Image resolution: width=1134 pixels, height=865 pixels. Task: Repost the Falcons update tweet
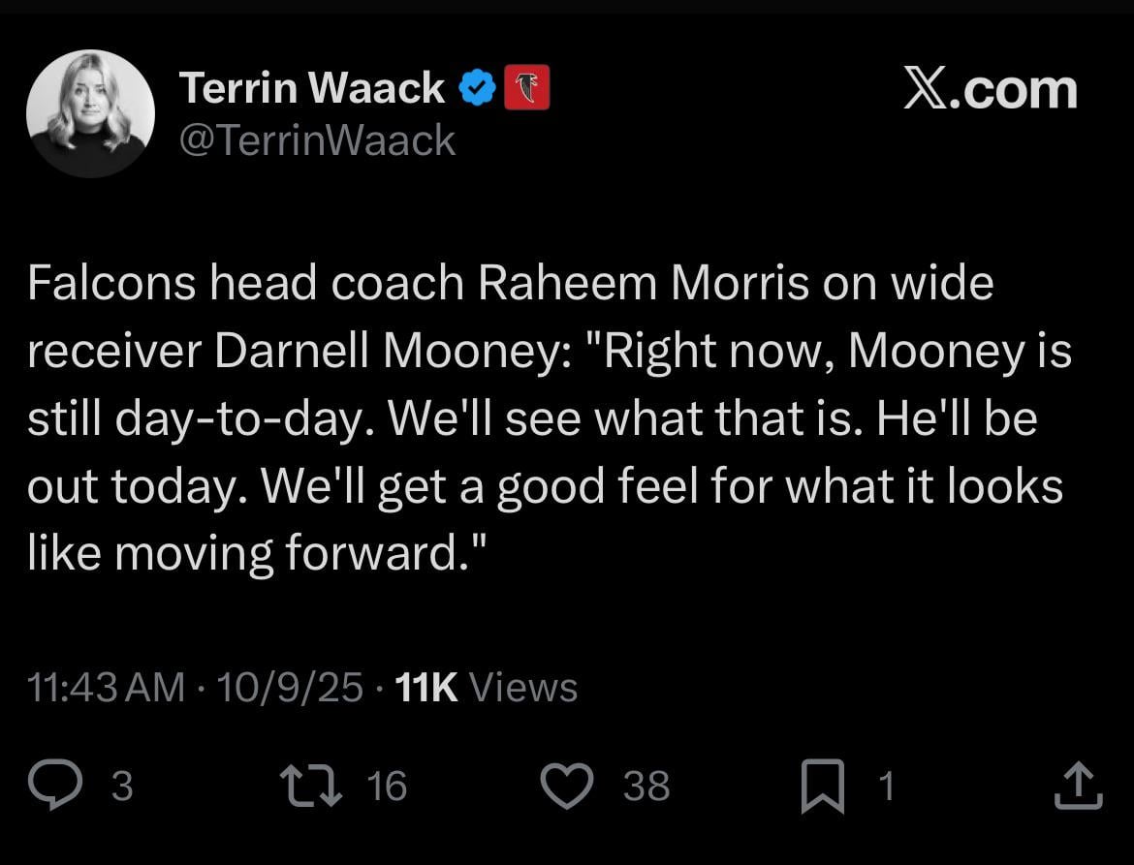point(312,787)
